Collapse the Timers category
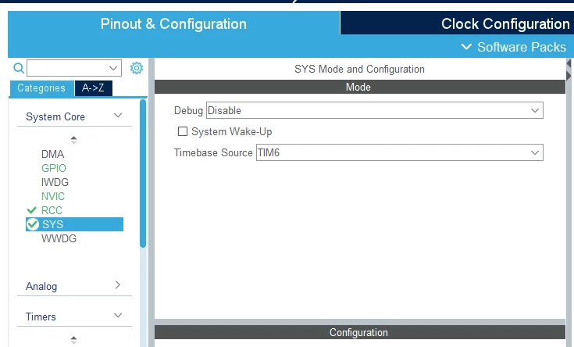The image size is (574, 347). (118, 315)
